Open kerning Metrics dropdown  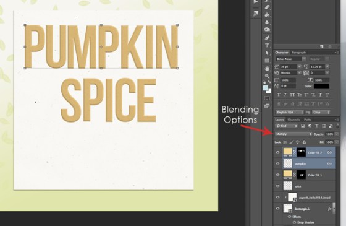click(300, 72)
